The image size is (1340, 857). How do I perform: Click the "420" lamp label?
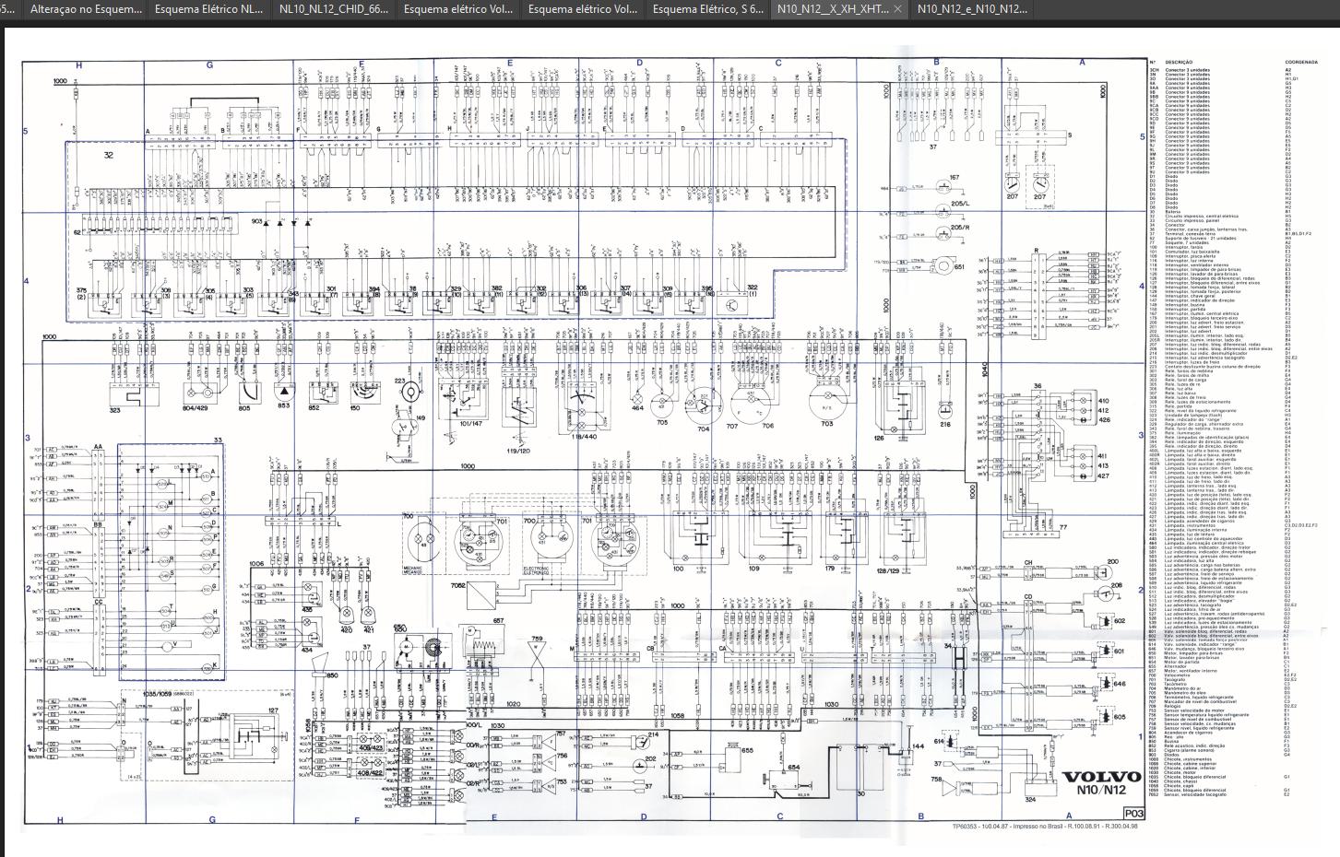(x=347, y=630)
